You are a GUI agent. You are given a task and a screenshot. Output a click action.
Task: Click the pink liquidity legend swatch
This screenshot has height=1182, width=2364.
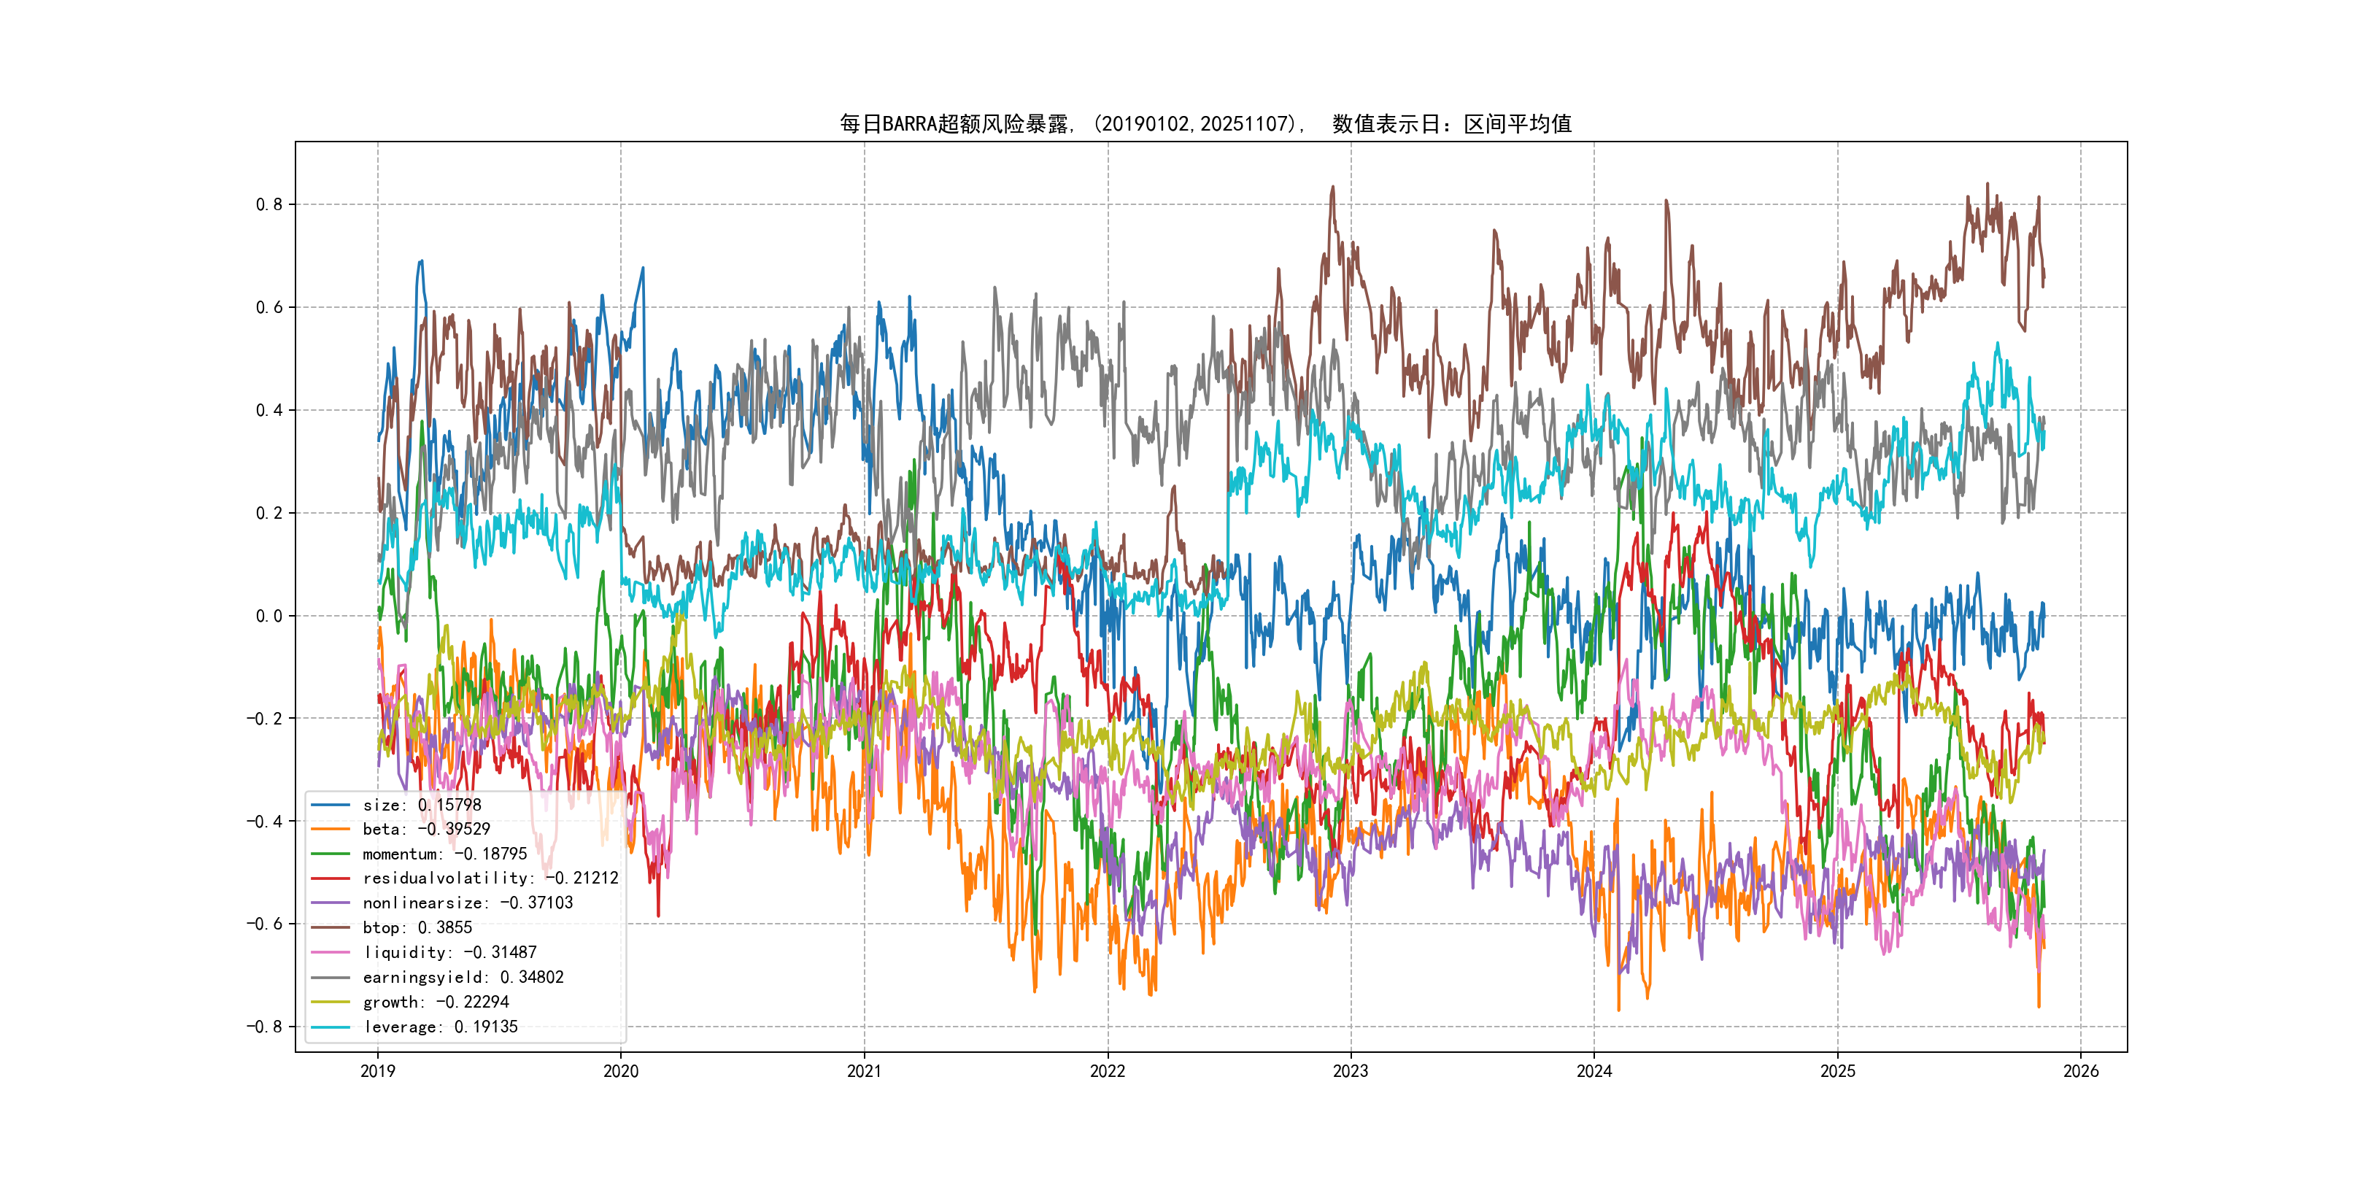pyautogui.click(x=331, y=953)
